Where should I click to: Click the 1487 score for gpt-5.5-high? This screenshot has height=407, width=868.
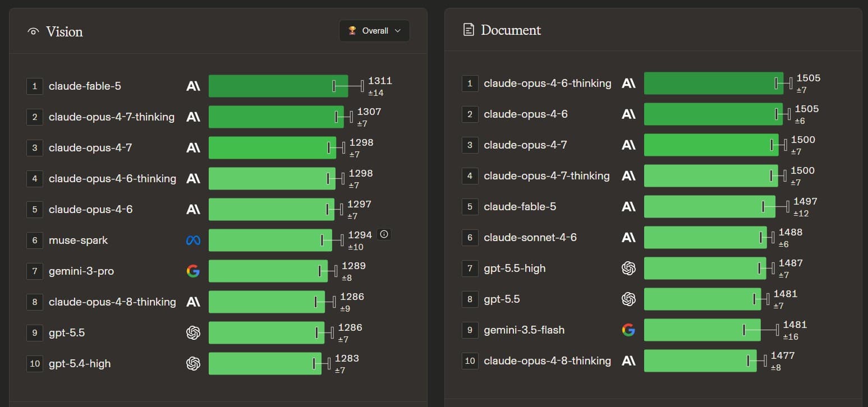tap(791, 263)
